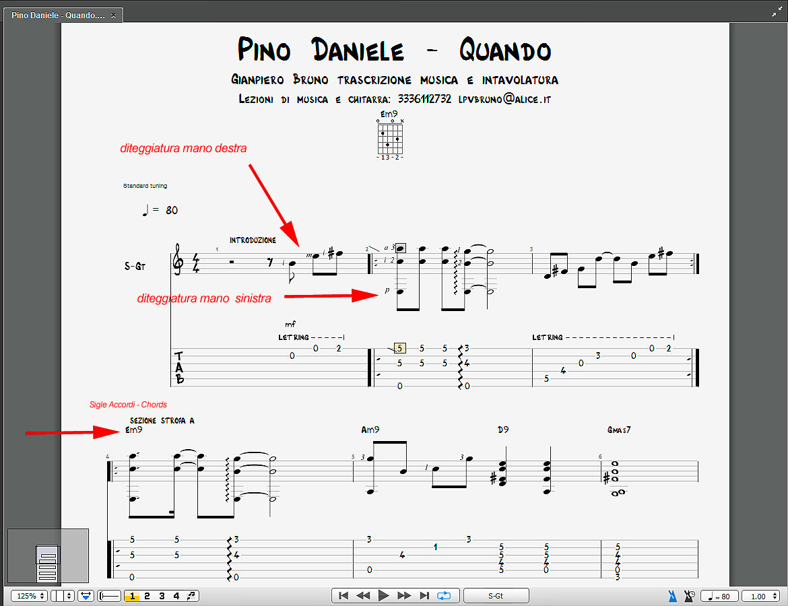Click the S-Gt track name beside staff

pos(135,267)
